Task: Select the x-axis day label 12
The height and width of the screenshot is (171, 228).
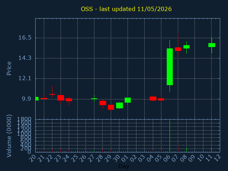Action: (217, 158)
